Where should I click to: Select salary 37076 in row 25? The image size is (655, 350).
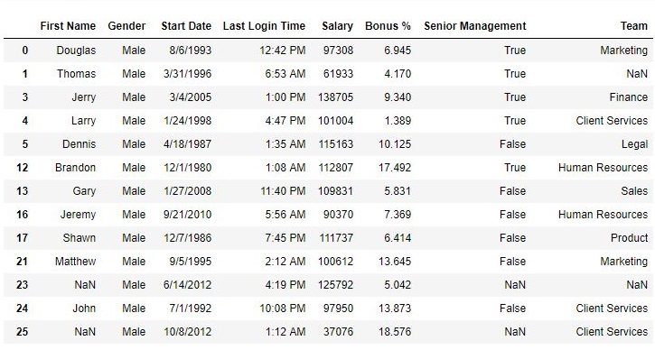339,332
